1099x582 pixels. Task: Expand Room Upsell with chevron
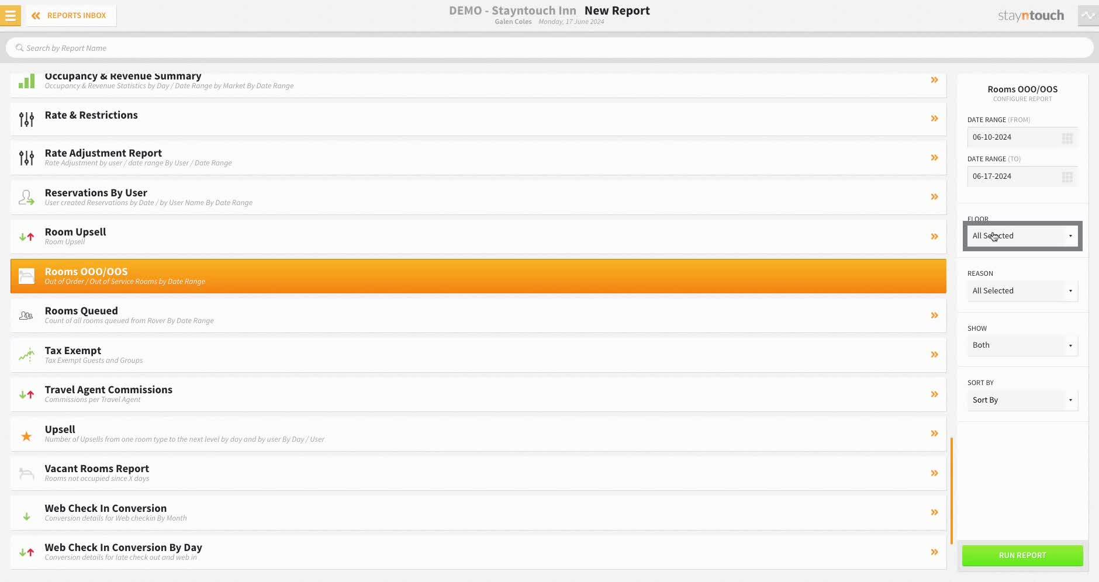click(x=934, y=237)
